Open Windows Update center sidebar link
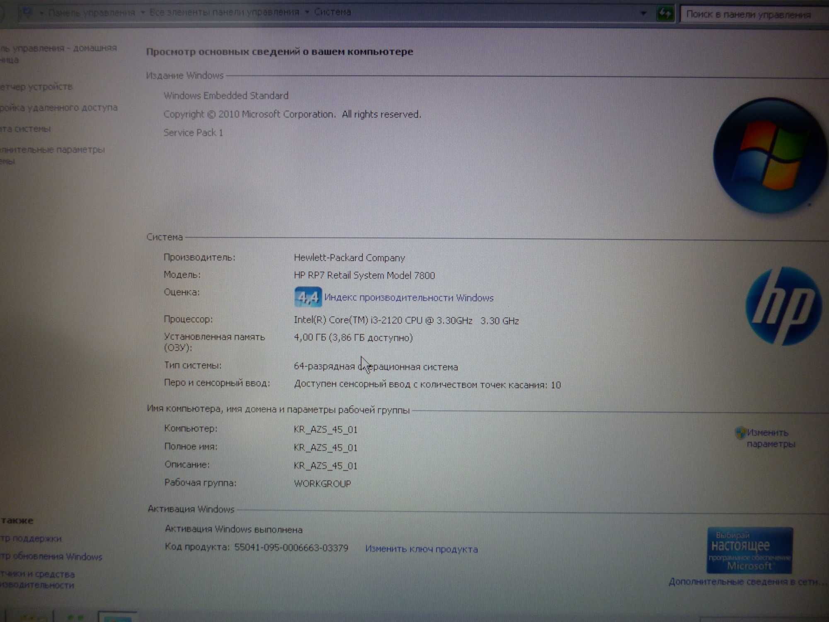829x622 pixels. pos(51,556)
